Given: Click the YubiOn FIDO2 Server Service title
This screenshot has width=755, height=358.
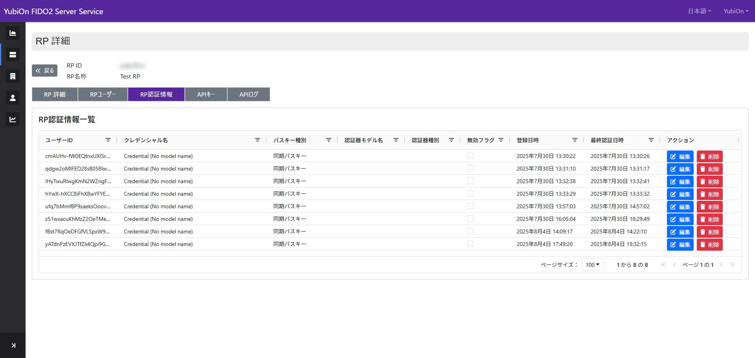Looking at the screenshot, I should (53, 11).
